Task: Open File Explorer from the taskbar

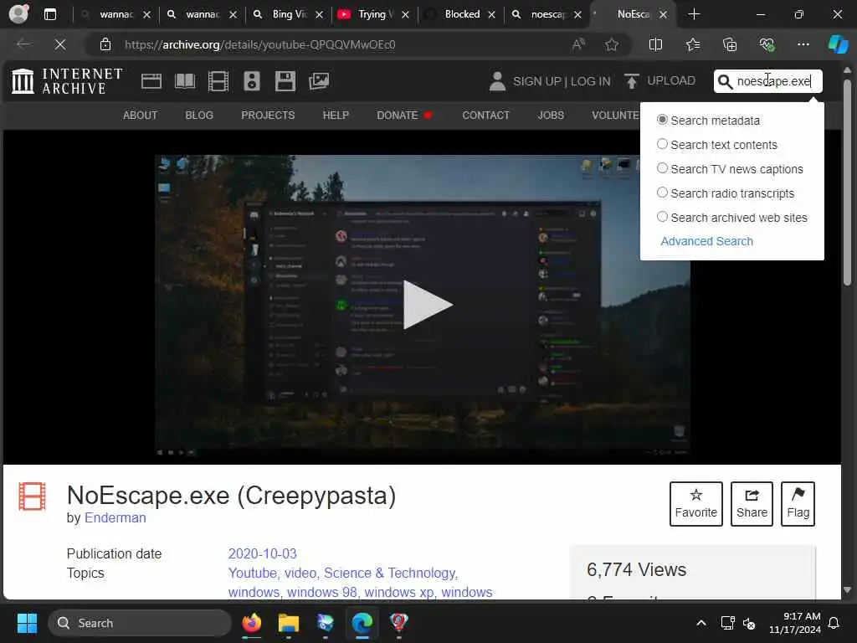Action: point(288,623)
